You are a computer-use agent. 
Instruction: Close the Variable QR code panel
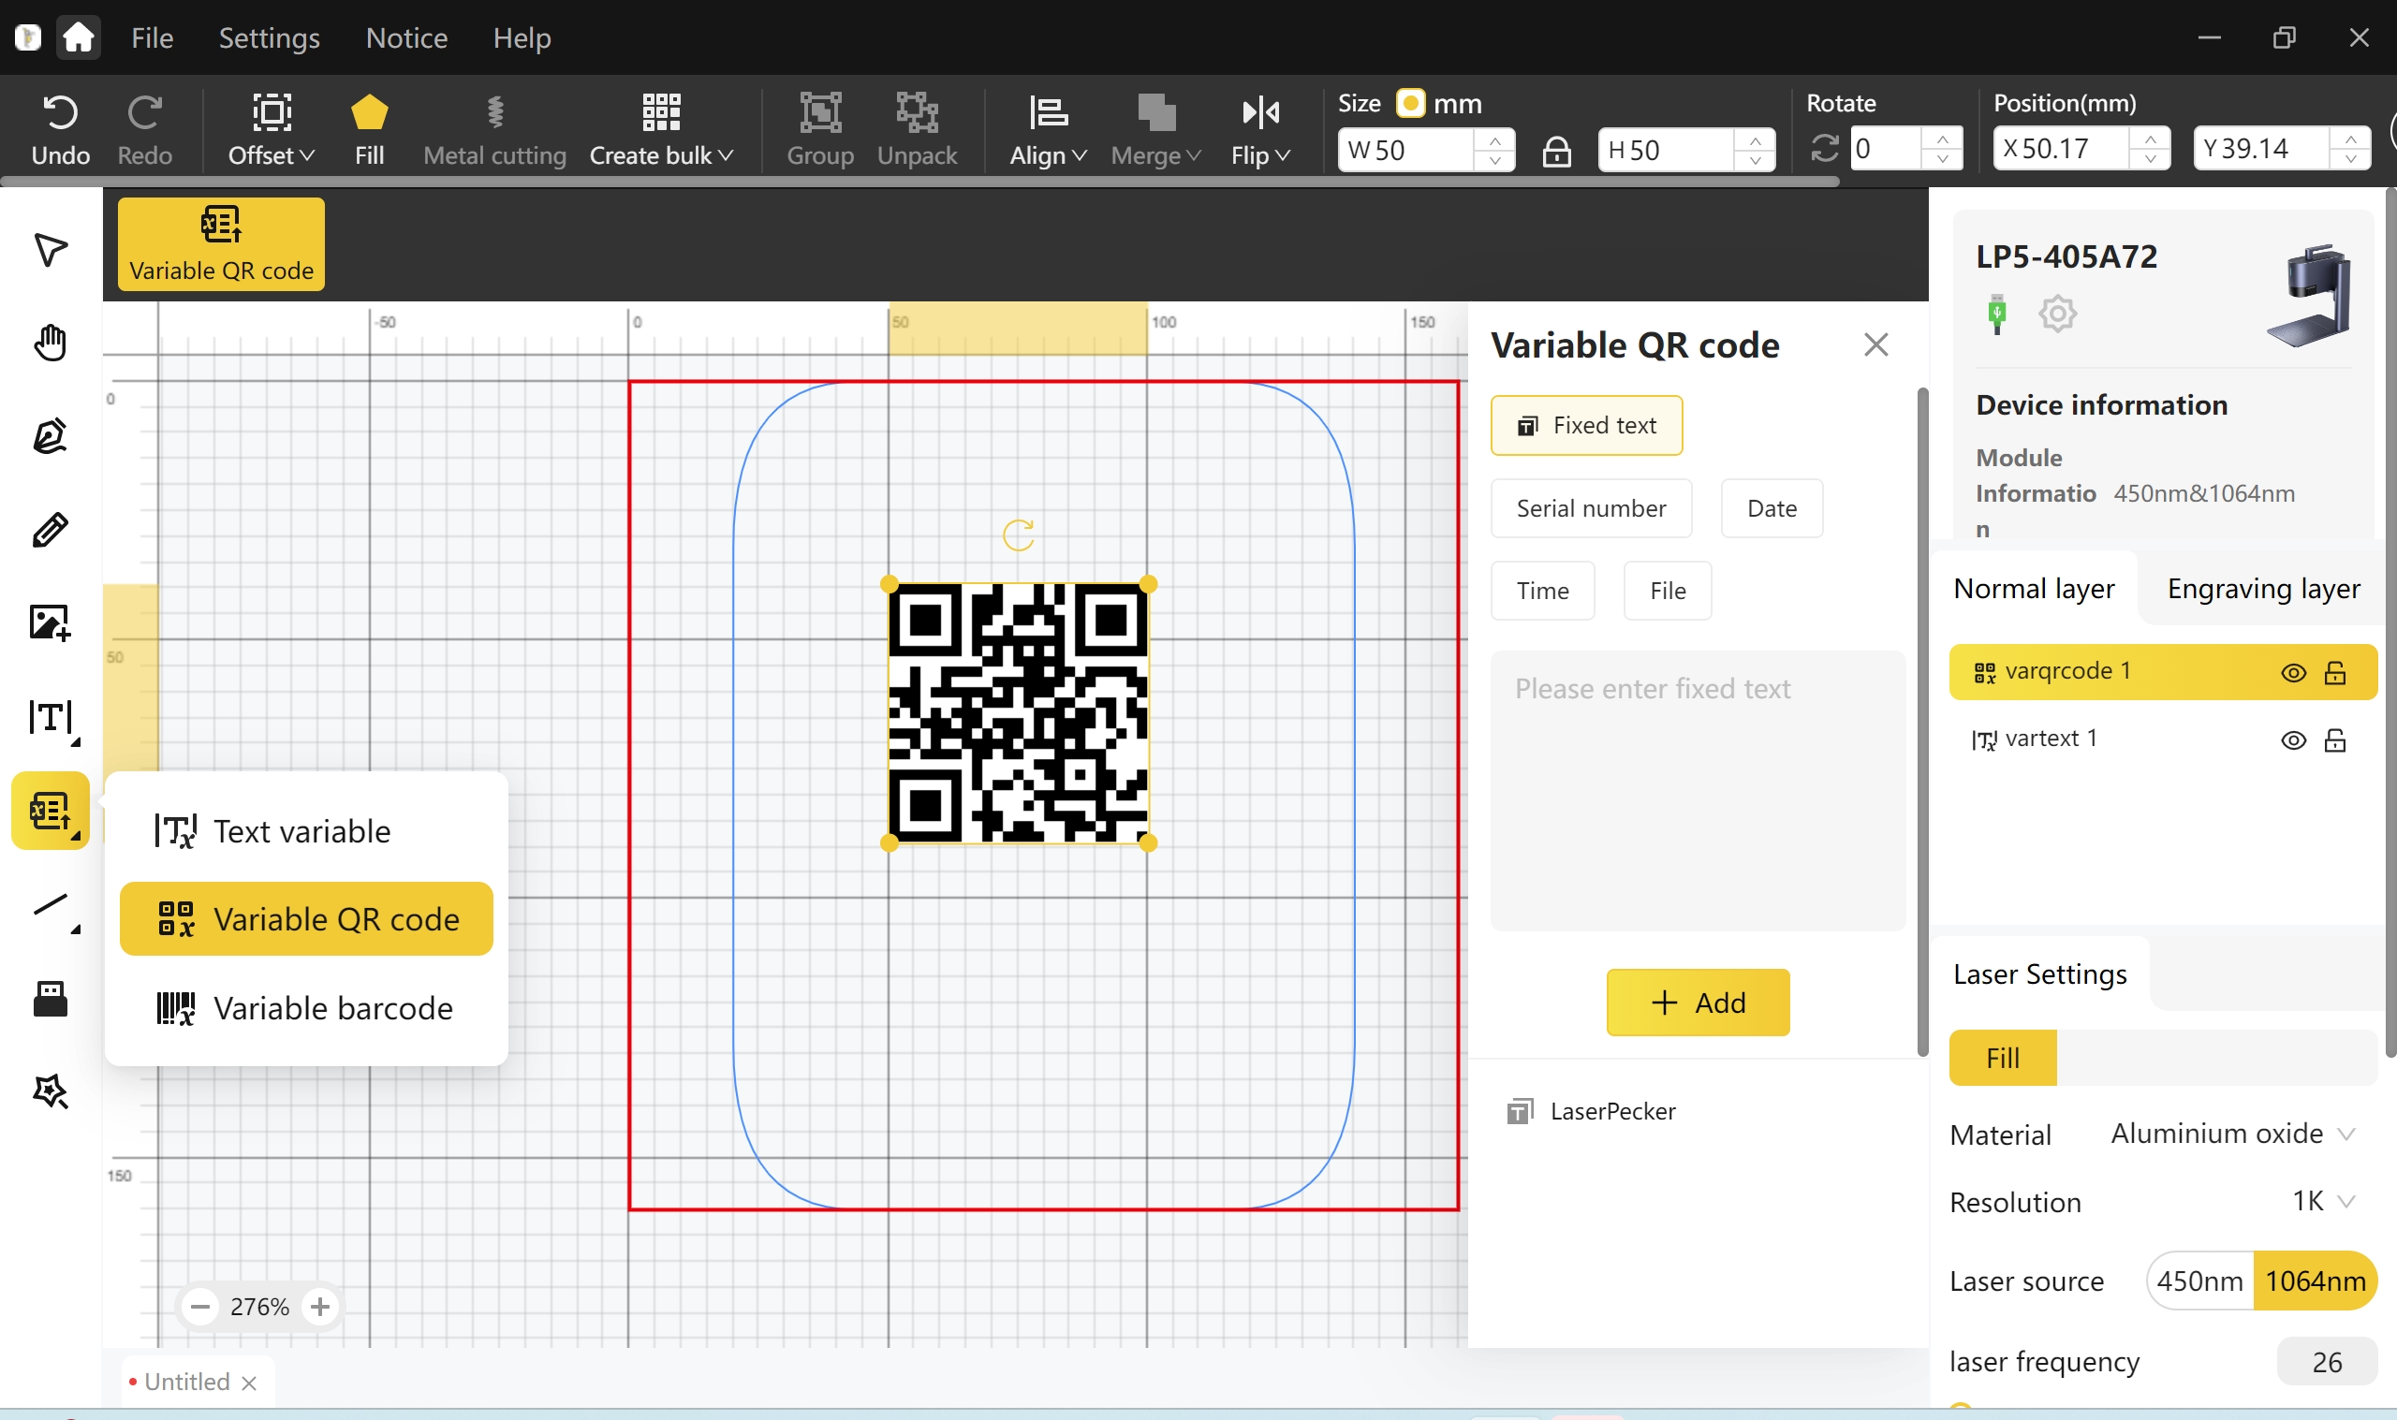coord(1875,344)
